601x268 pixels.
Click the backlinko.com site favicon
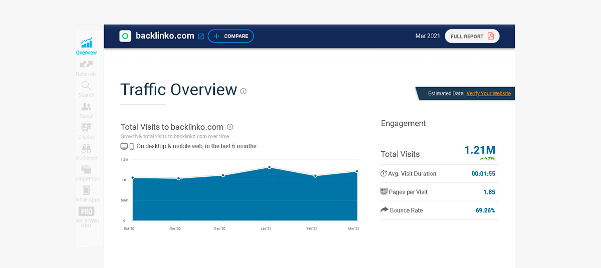click(125, 36)
